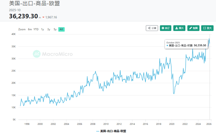Click the 2008 label on x-axis
The image size is (216, 136).
(92, 124)
